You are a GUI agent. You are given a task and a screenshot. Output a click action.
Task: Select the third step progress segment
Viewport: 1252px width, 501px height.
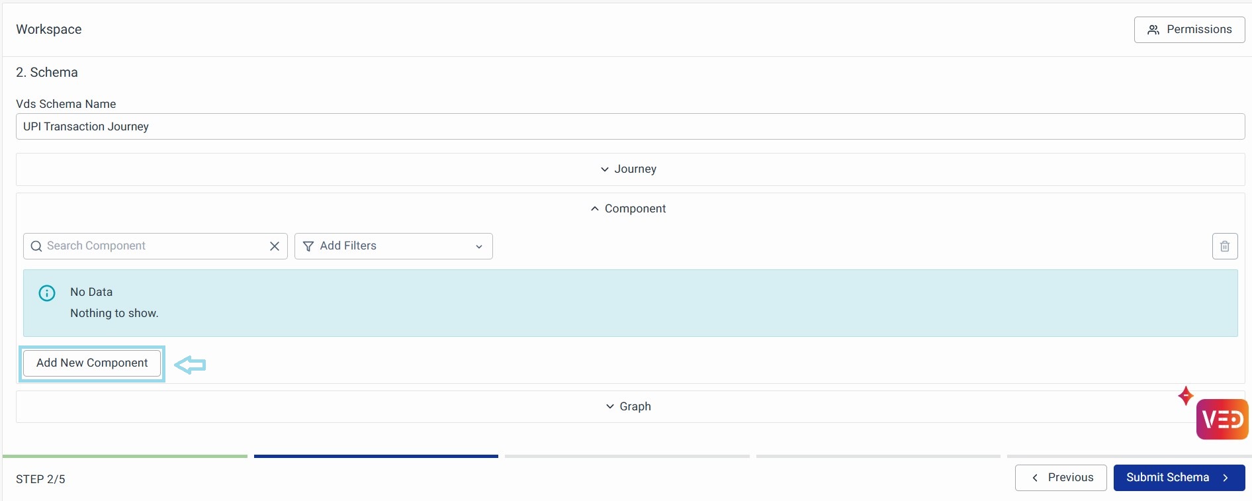627,456
